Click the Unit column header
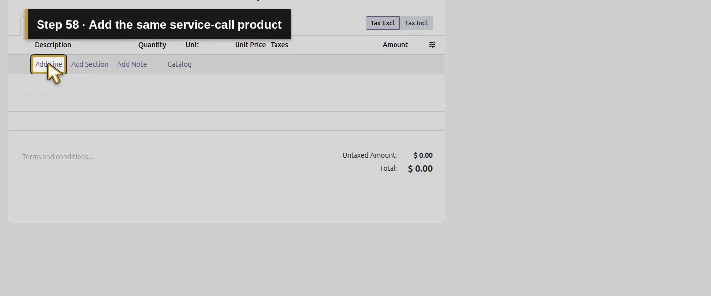This screenshot has height=296, width=711. [192, 45]
